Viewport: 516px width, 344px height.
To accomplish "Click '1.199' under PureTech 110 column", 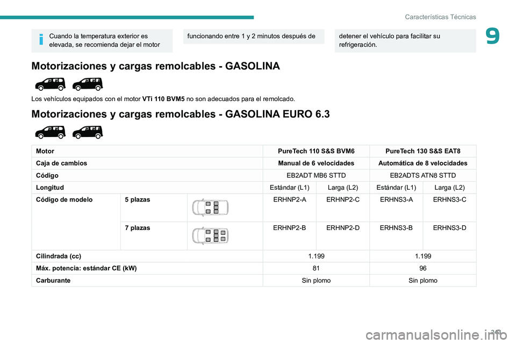I will pyautogui.click(x=316, y=256).
